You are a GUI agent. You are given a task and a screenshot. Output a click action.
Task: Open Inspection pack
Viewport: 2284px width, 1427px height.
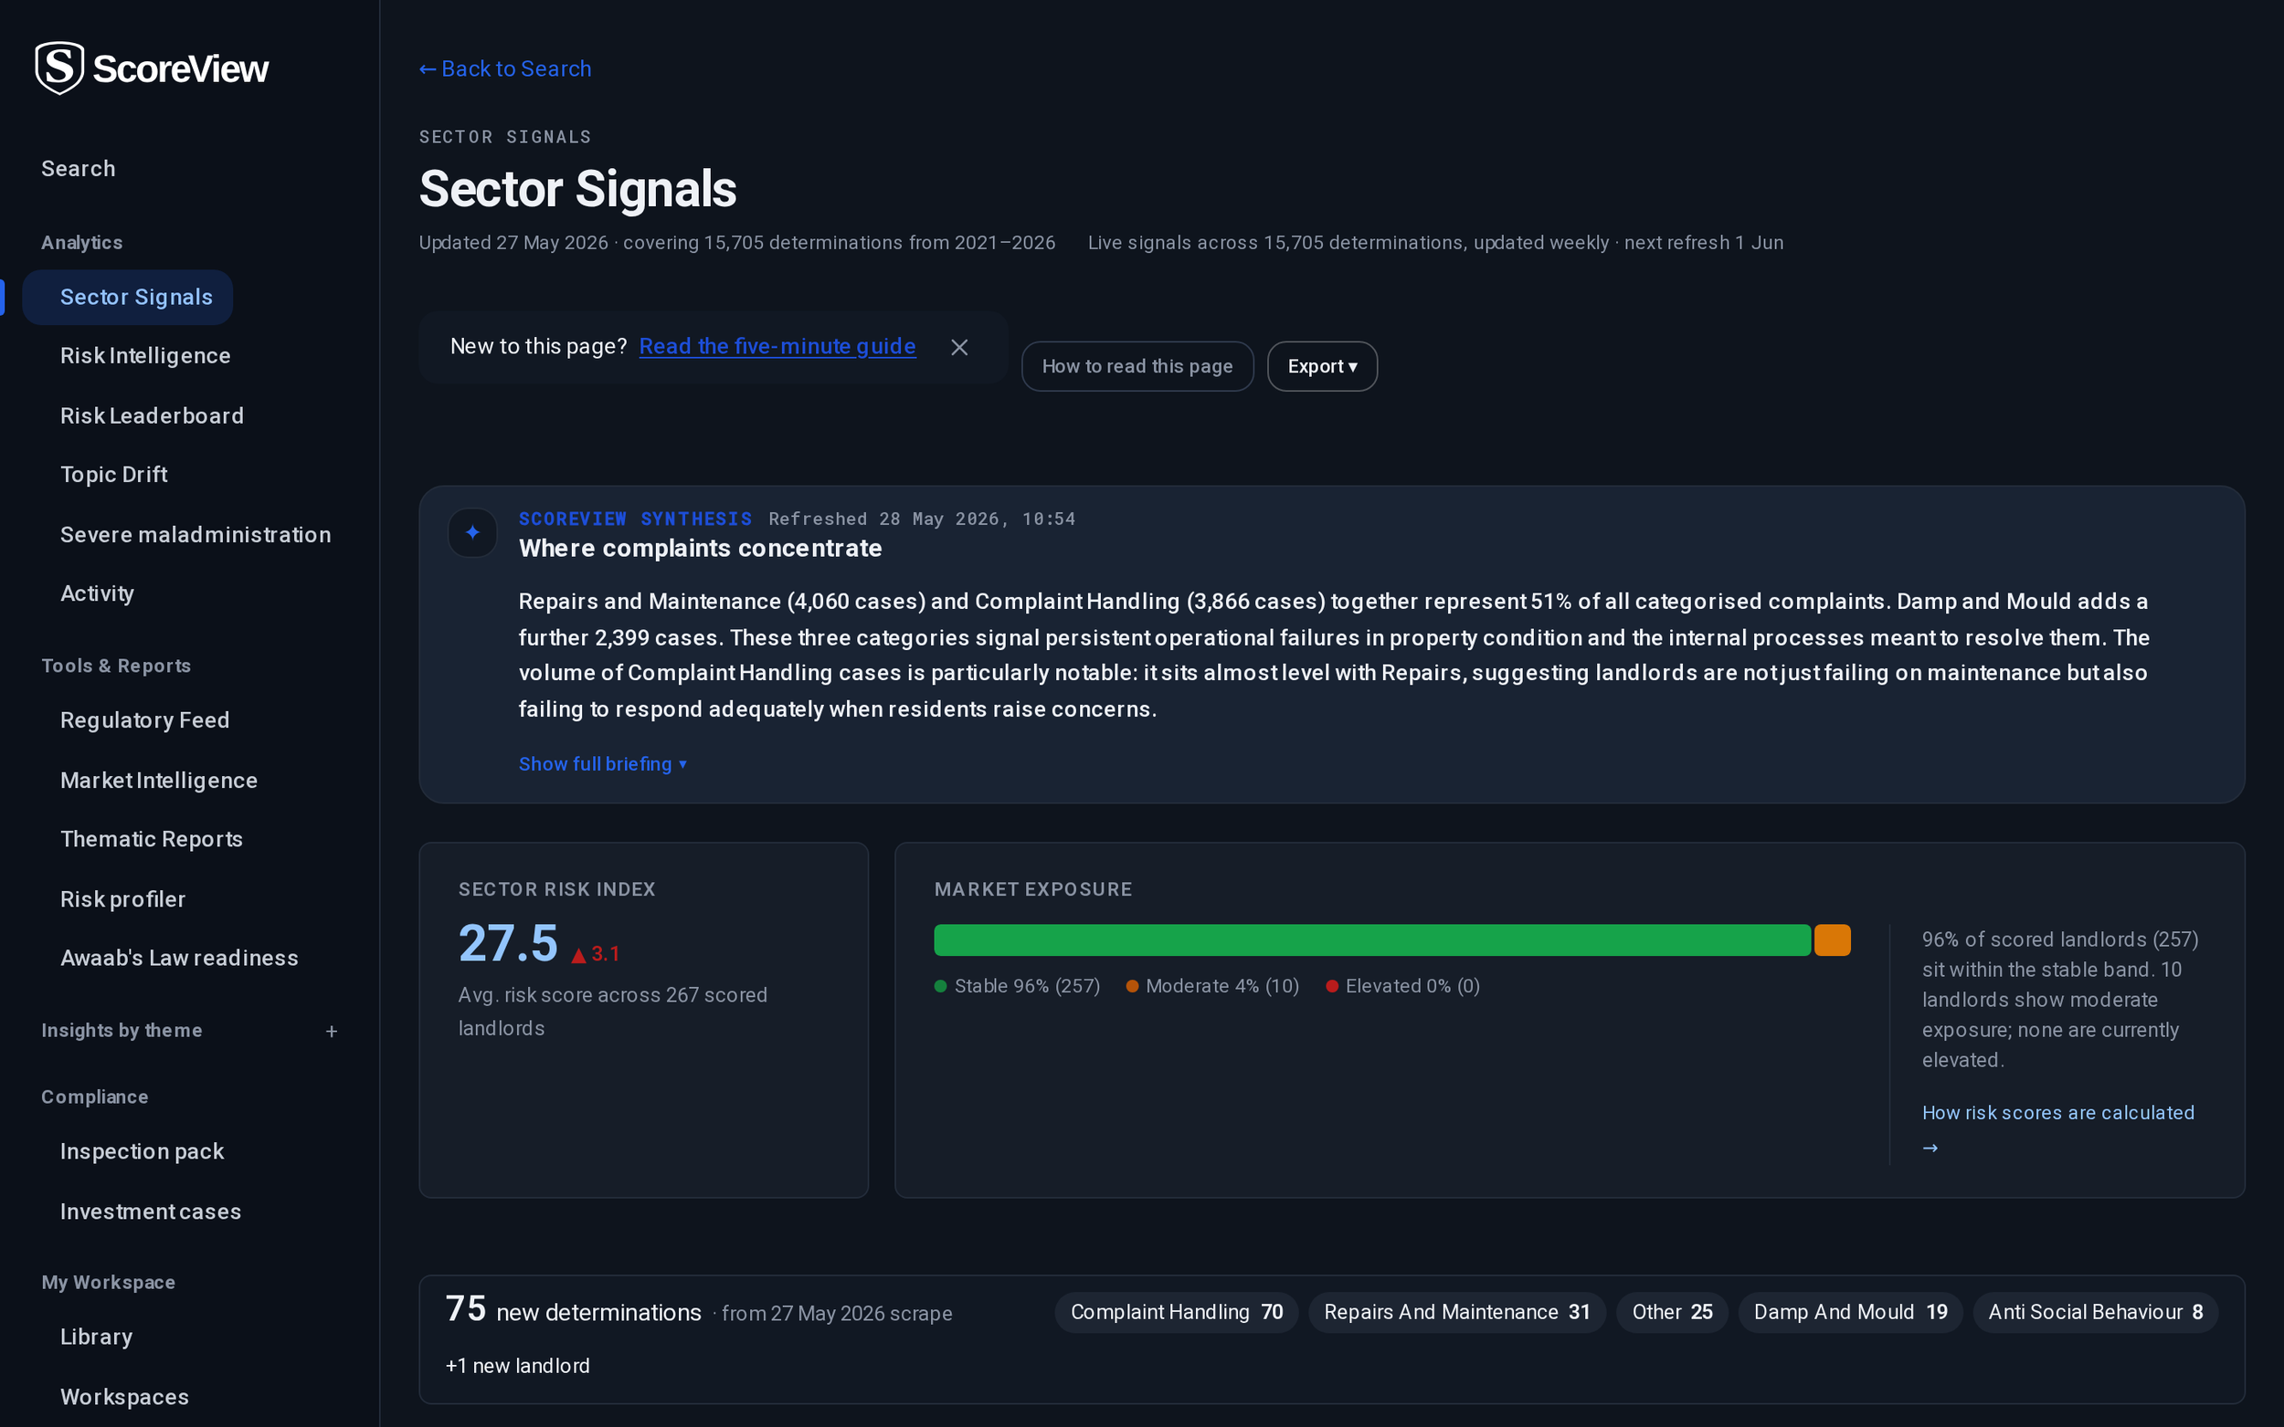142,1151
